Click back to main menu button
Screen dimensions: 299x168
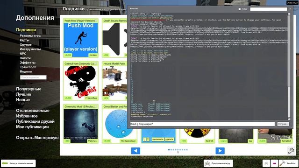pos(18,163)
